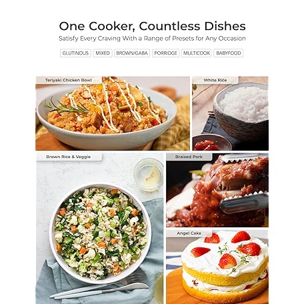Screen dimensions: 304x304
Task: Select the MIXED preset button
Action: (103, 53)
